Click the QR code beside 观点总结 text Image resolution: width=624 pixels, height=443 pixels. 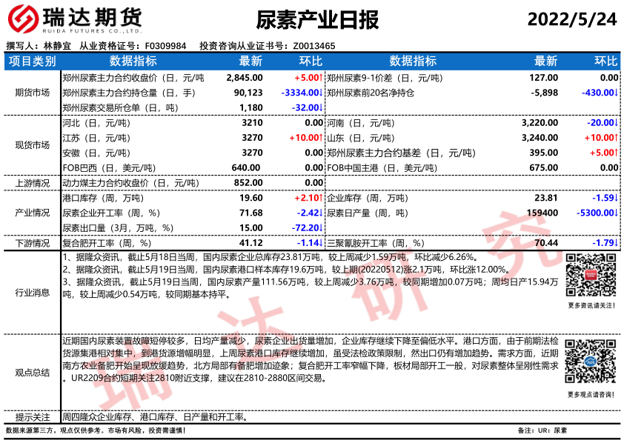pos(591,362)
